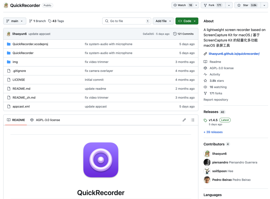Click the QuickRecorder app logo image
Viewport: 270px width, 199px height.
[x=101, y=160]
